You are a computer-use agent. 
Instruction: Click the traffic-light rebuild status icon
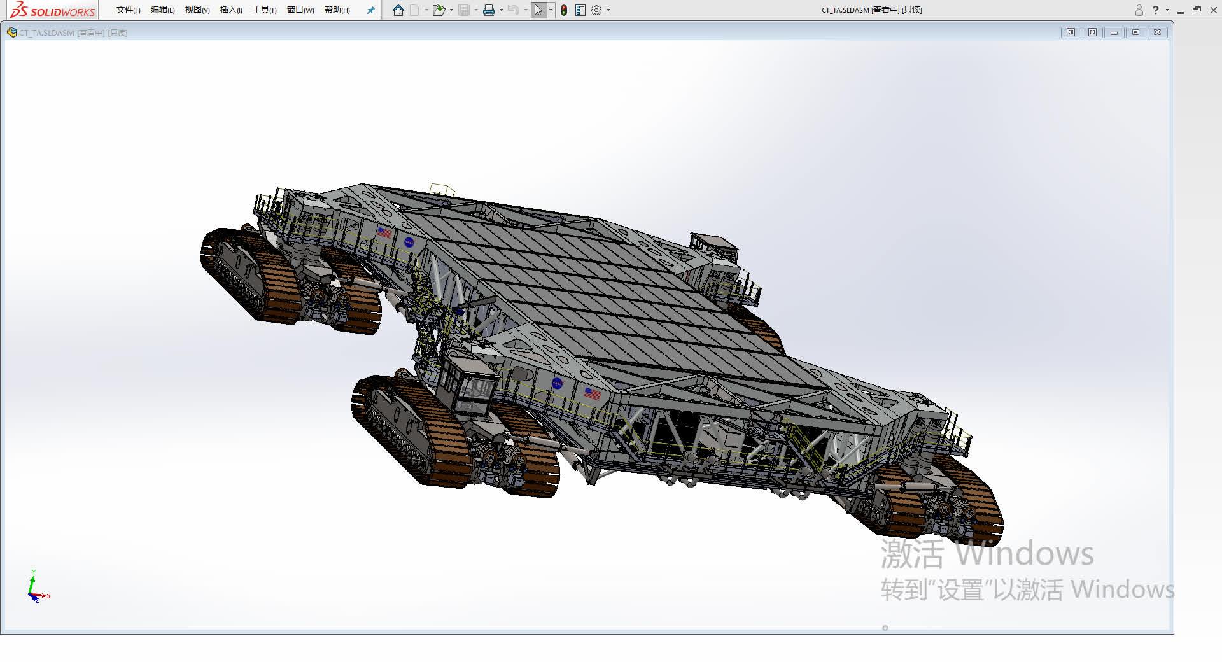click(563, 10)
